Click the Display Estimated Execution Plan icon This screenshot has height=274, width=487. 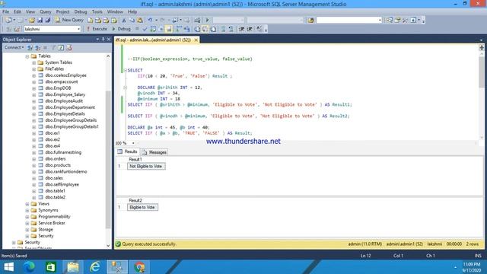[x=153, y=29]
